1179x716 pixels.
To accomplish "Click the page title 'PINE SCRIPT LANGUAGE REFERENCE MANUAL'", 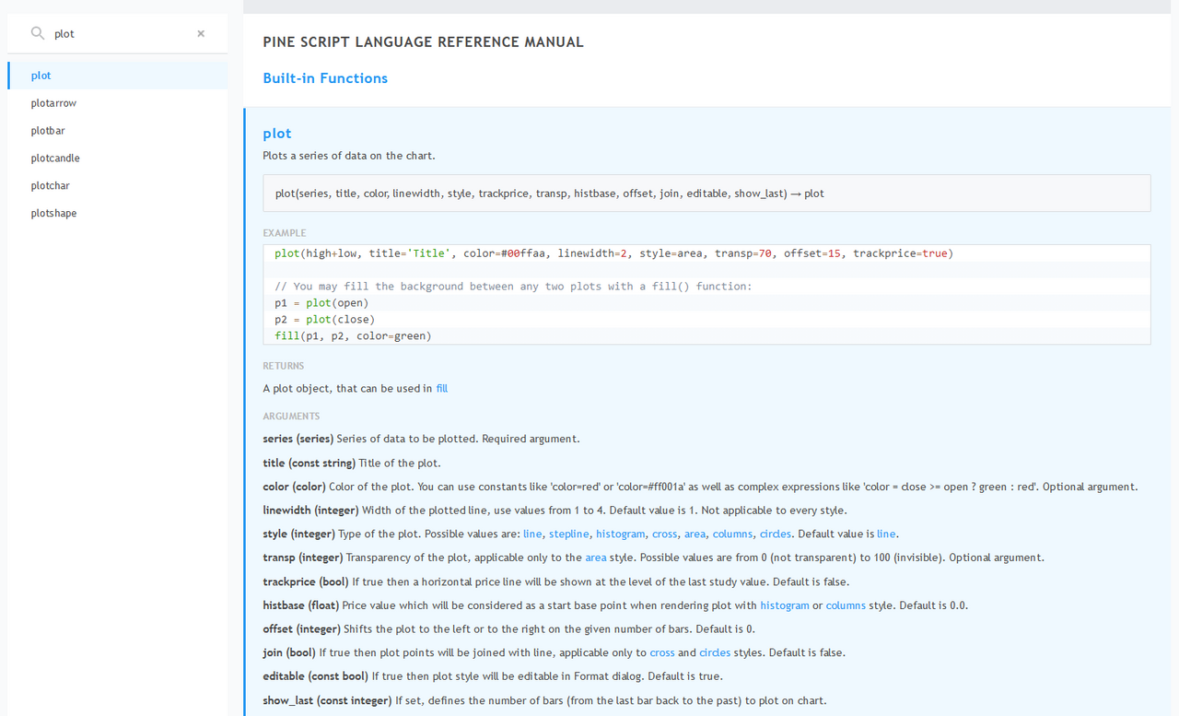I will click(423, 42).
